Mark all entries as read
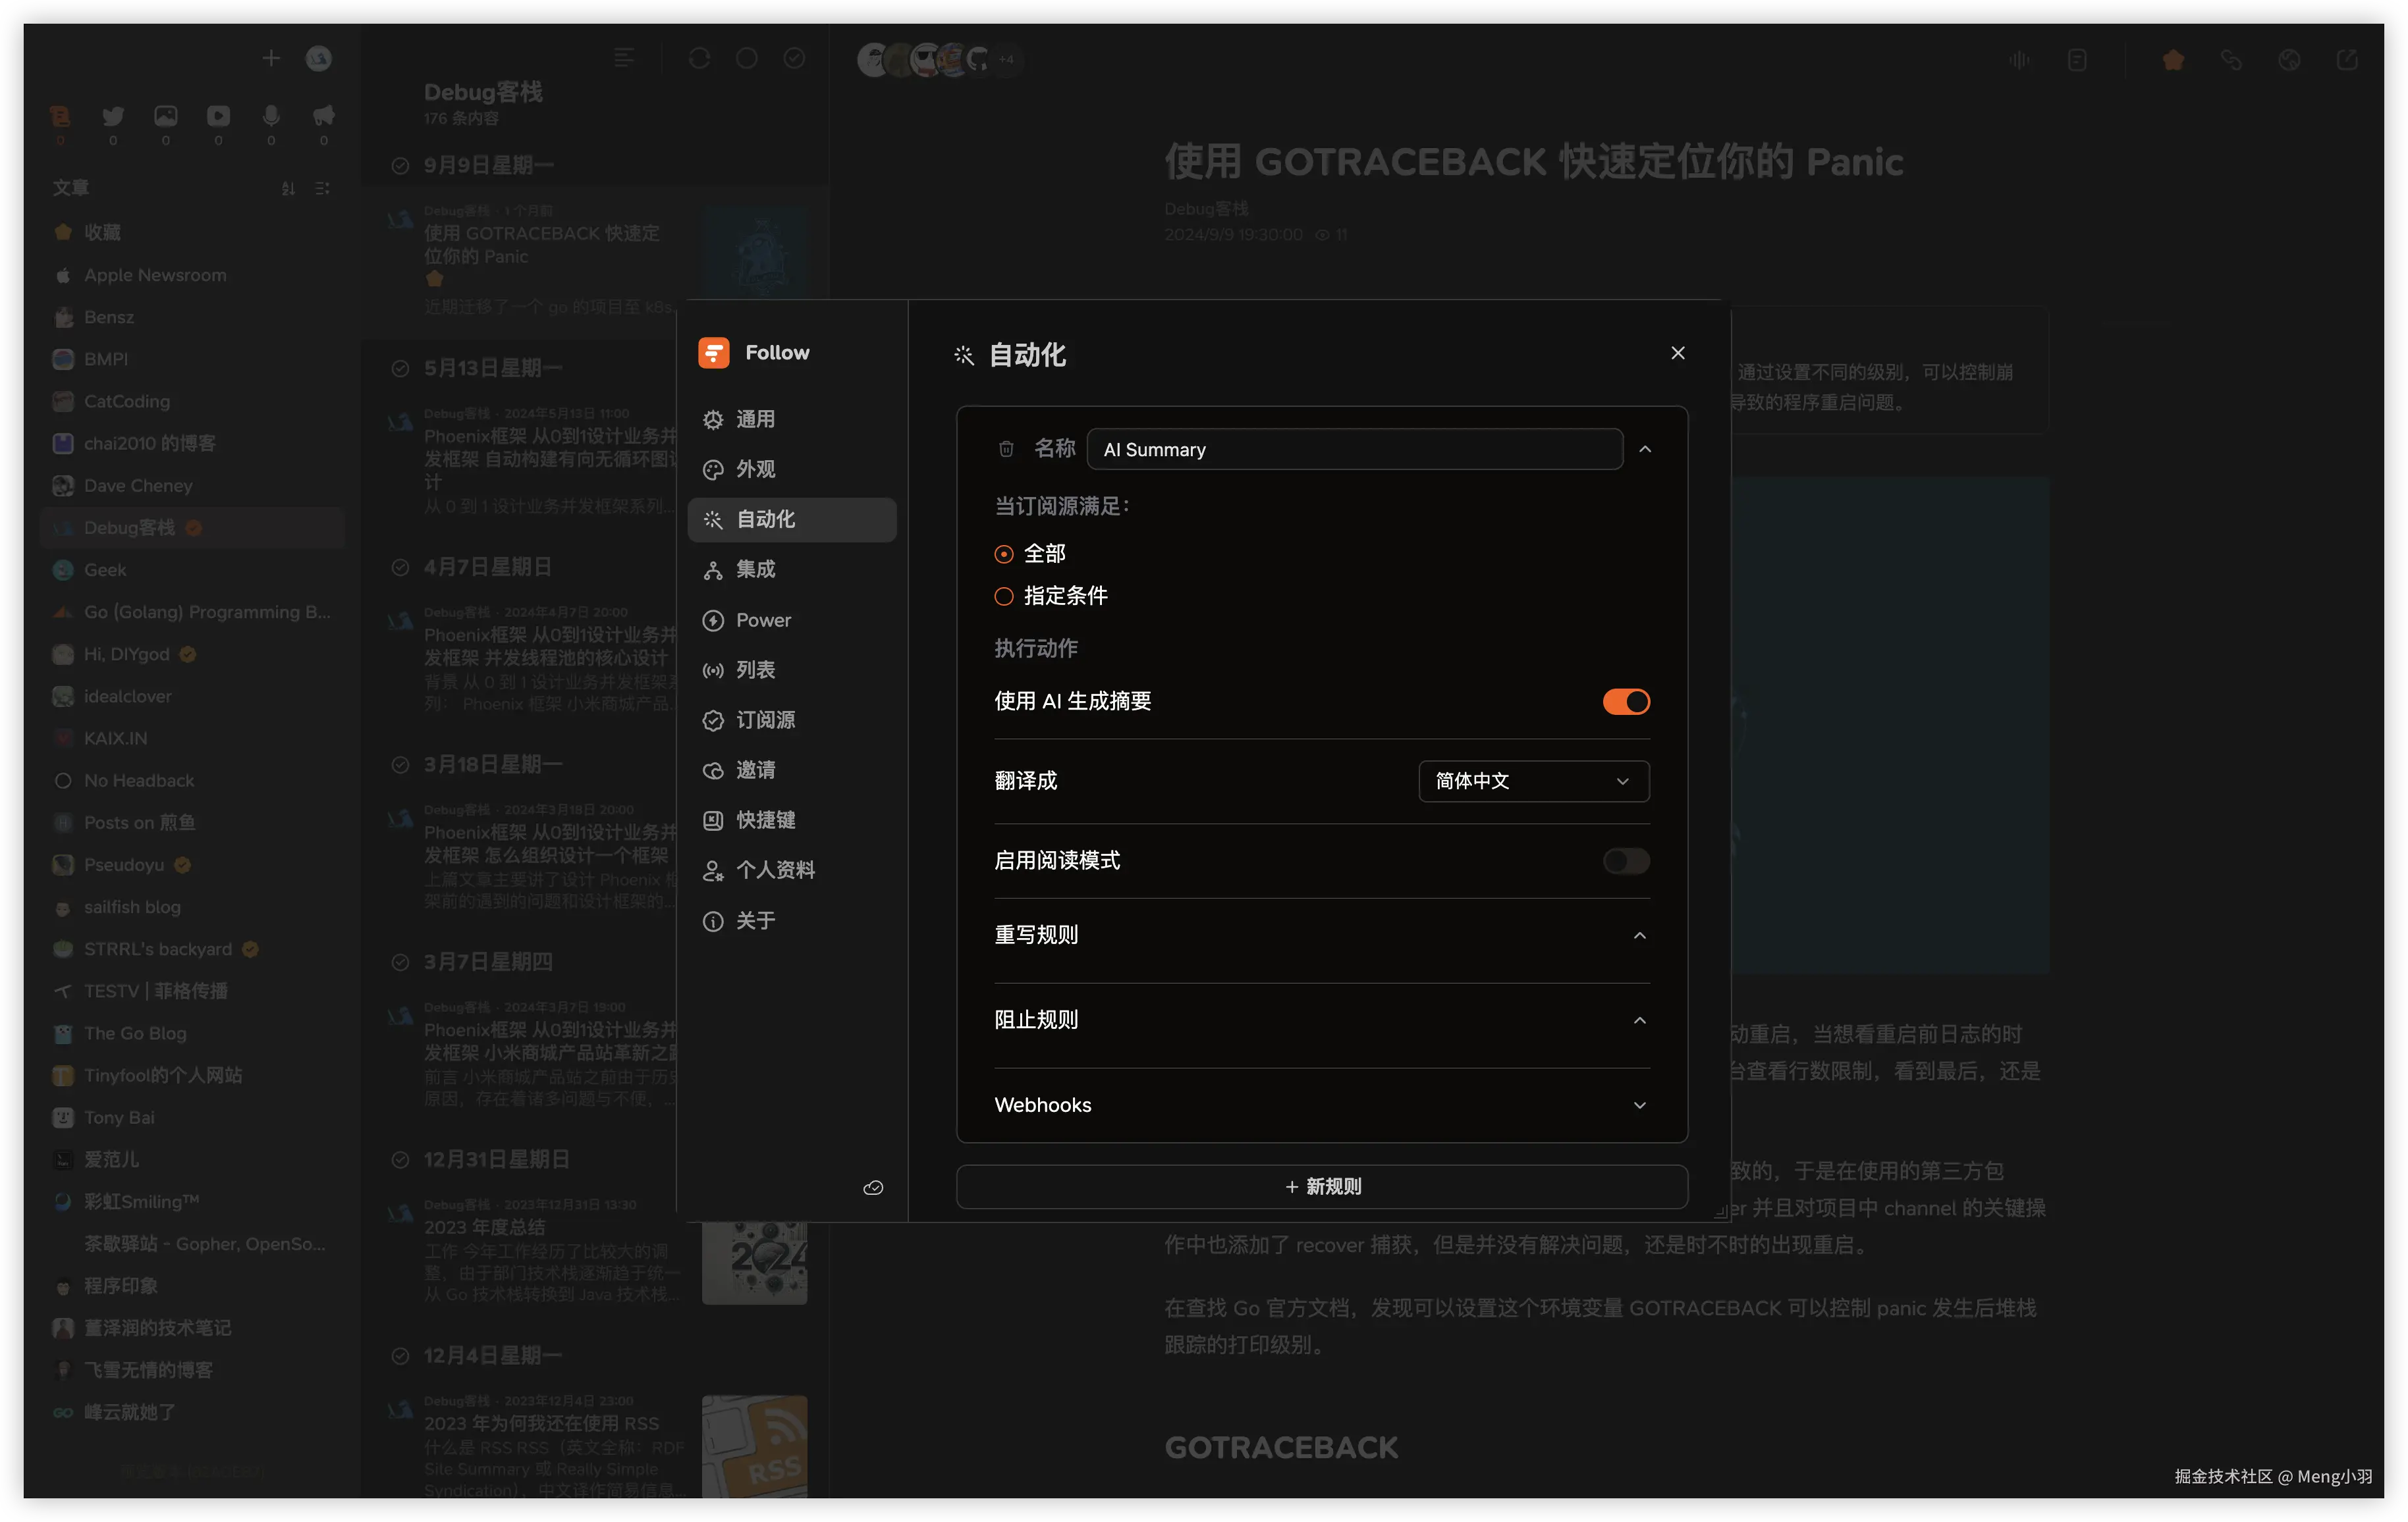The width and height of the screenshot is (2408, 1522). 794,59
